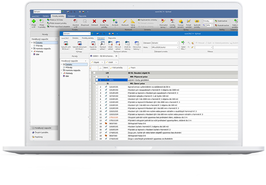The height and width of the screenshot is (185, 266).
Task: Tick checkbox for item row 14
Action: pyautogui.click(x=97, y=123)
